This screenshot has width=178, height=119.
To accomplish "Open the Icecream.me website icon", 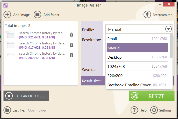I will point(147,15).
